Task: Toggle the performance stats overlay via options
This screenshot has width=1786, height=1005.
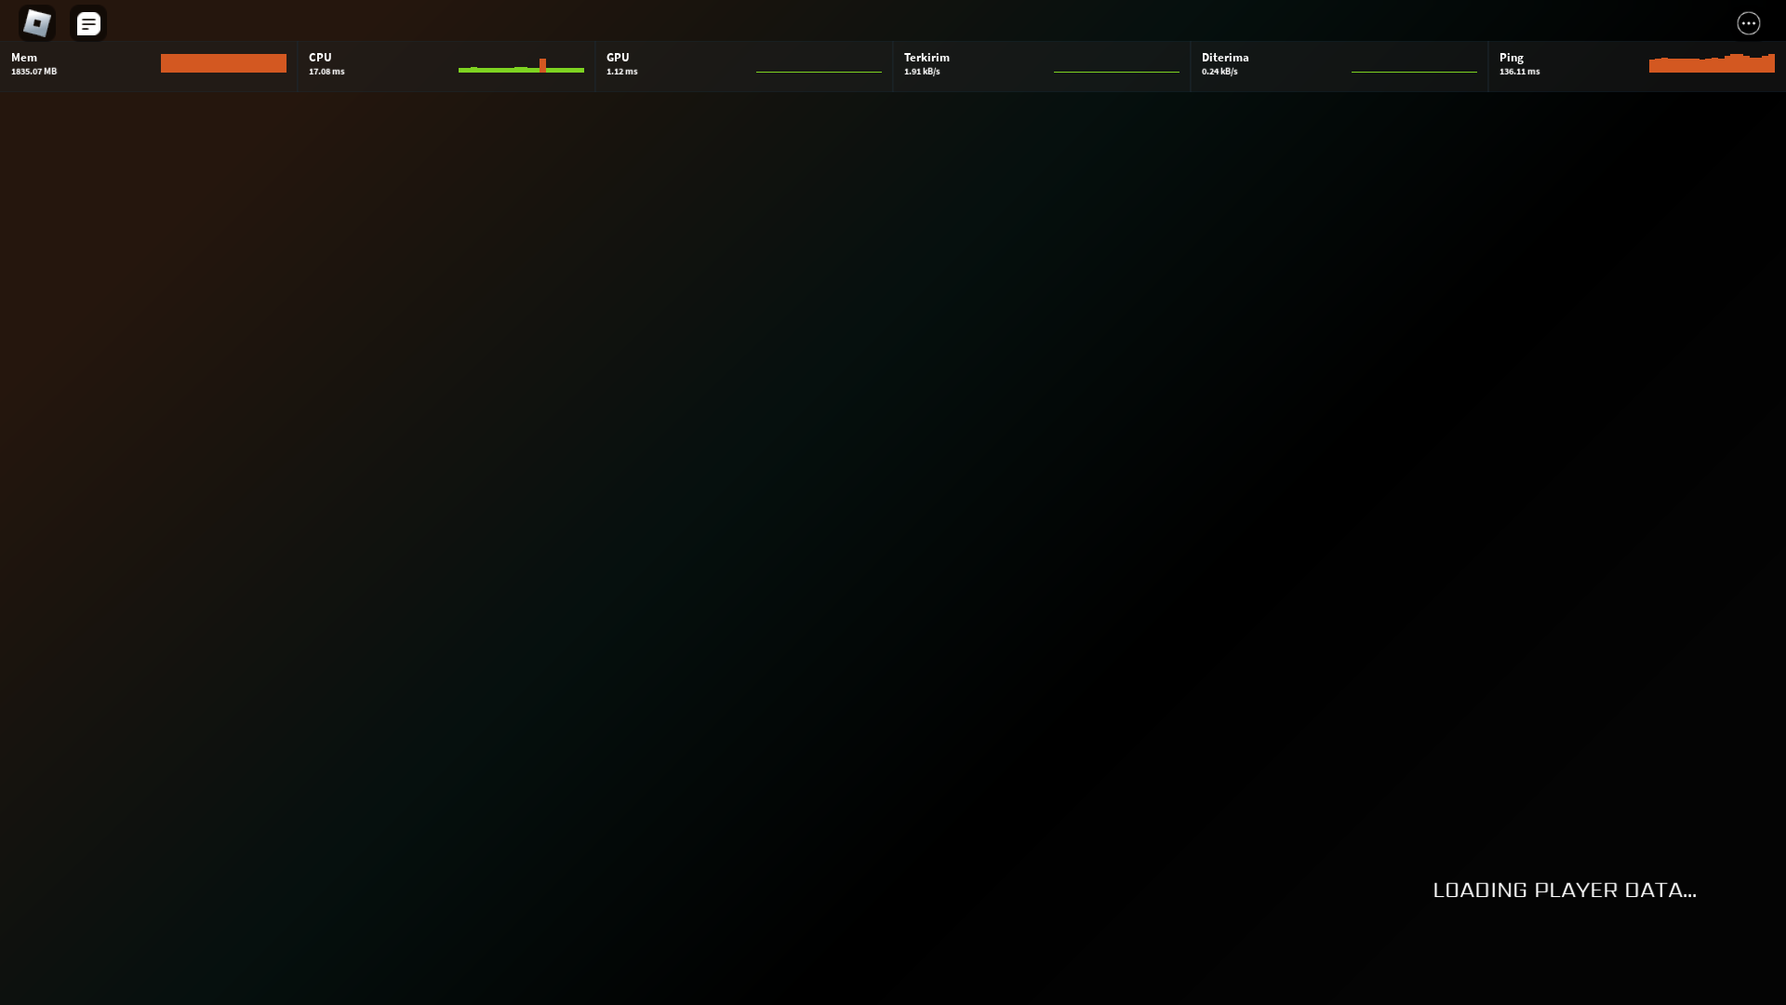Action: tap(1750, 23)
